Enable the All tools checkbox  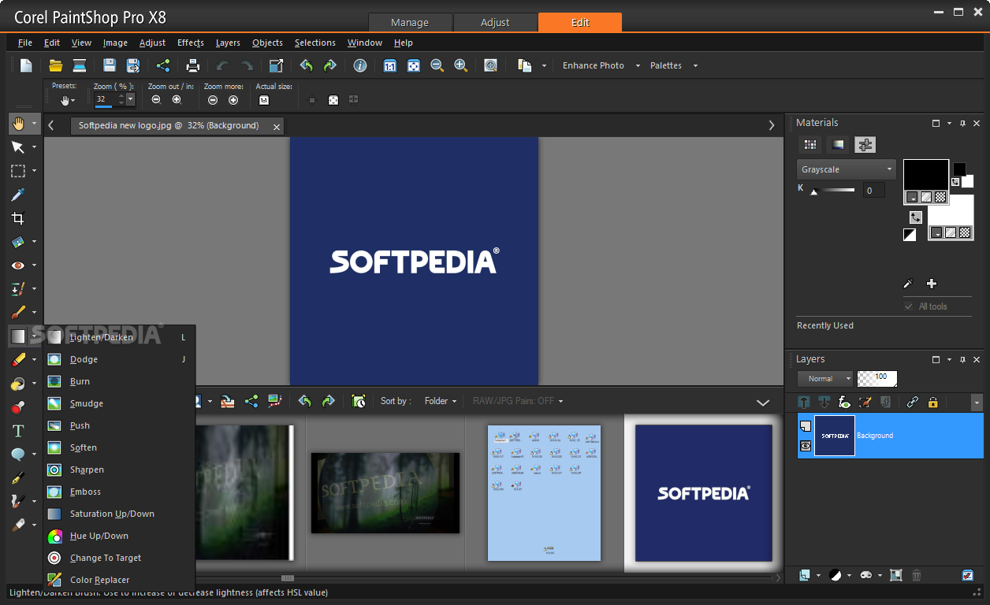[909, 306]
